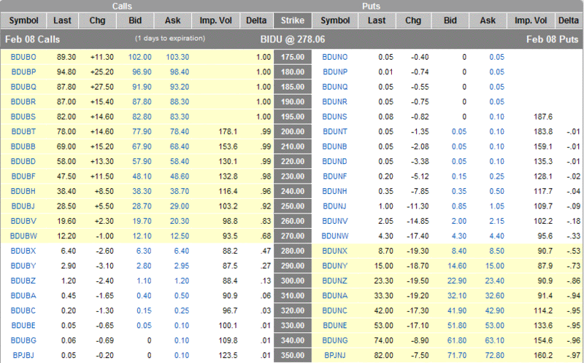This screenshot has width=584, height=363.
Task: Click the Puts Symbol column header
Action: [x=335, y=20]
